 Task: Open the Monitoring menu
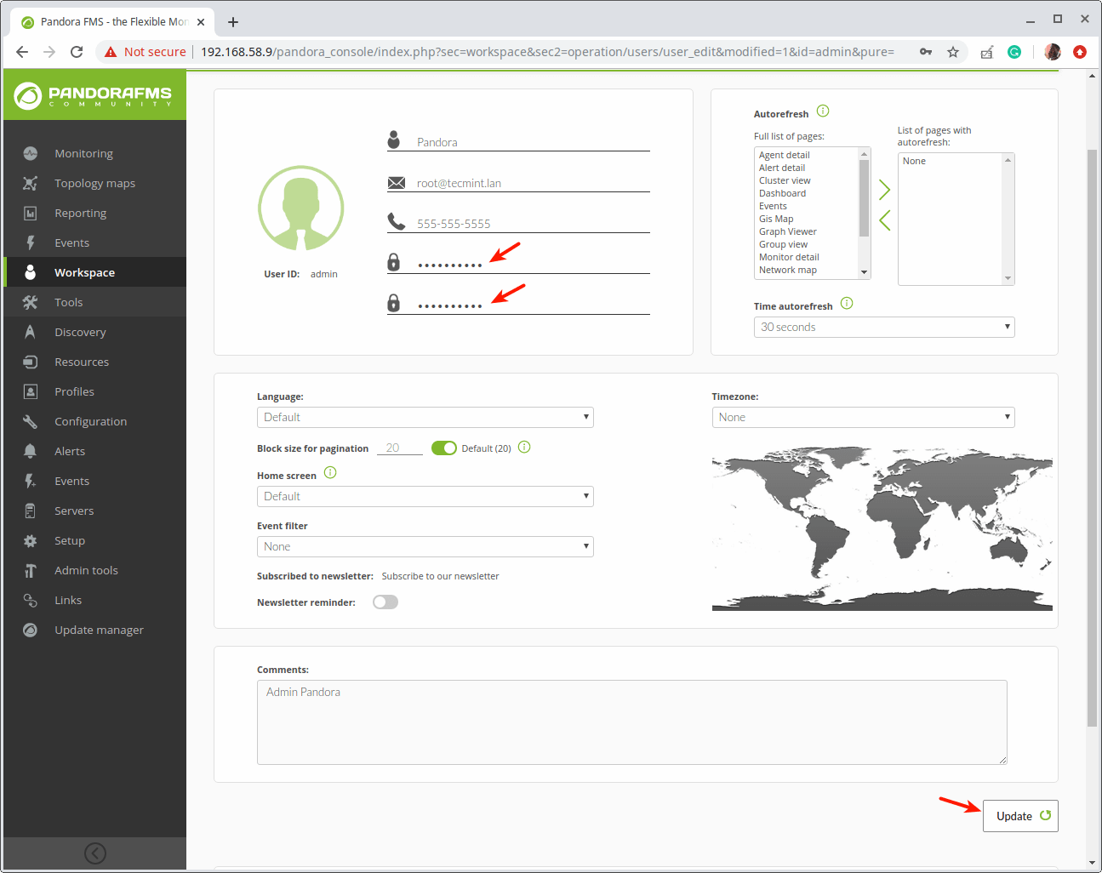95,153
